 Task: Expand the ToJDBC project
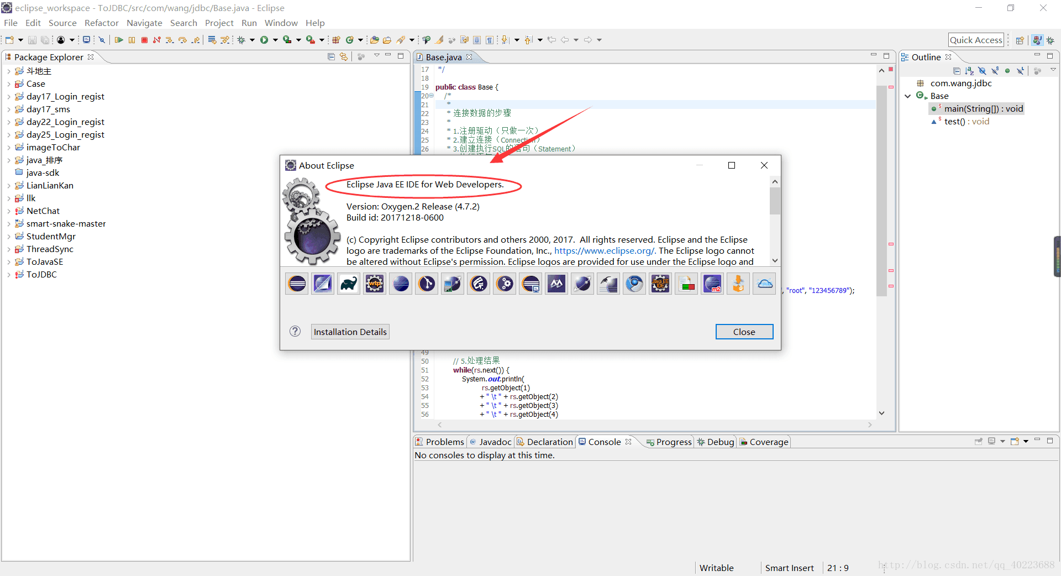pyautogui.click(x=9, y=275)
